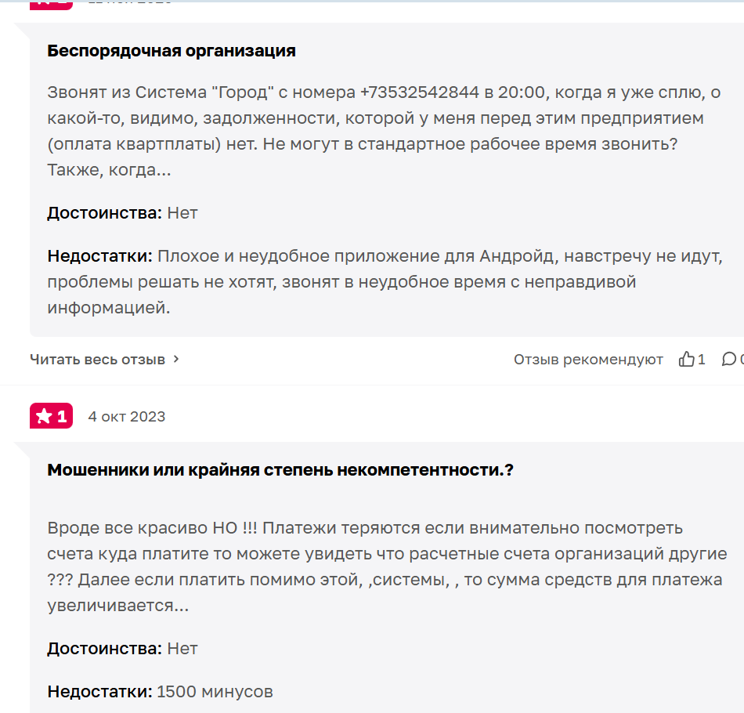The height and width of the screenshot is (713, 744).
Task: Click the "Отзыв рекомендуют" label
Action: pyautogui.click(x=588, y=360)
